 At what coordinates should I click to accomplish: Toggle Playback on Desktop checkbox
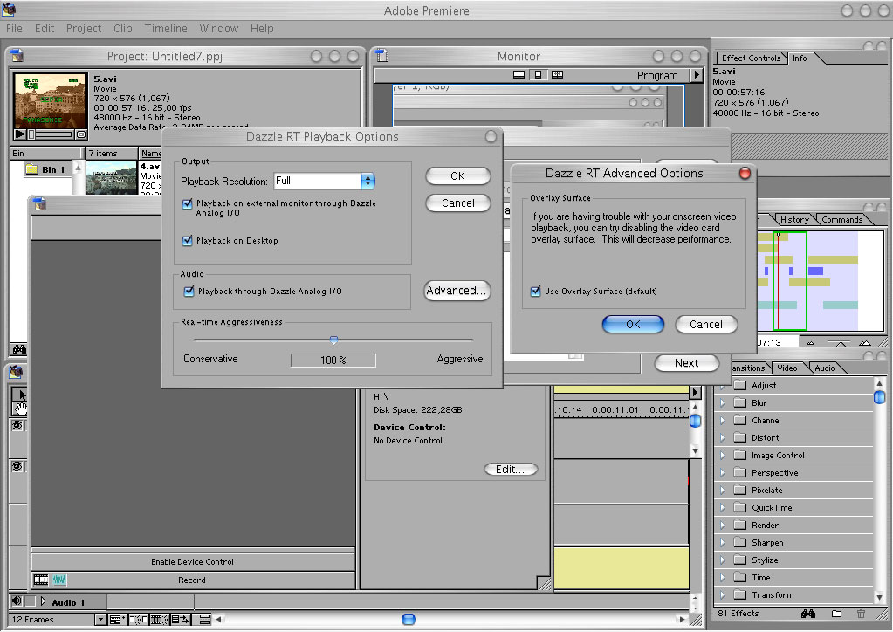click(188, 240)
